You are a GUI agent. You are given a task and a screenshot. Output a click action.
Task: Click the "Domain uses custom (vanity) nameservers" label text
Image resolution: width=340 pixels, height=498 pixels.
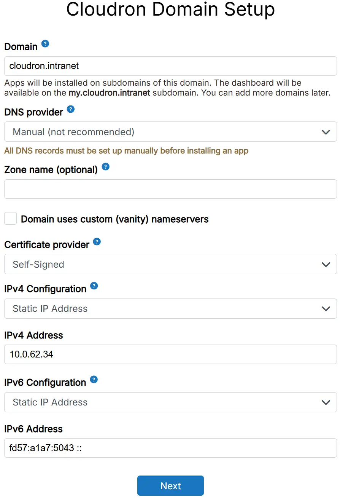point(114,219)
